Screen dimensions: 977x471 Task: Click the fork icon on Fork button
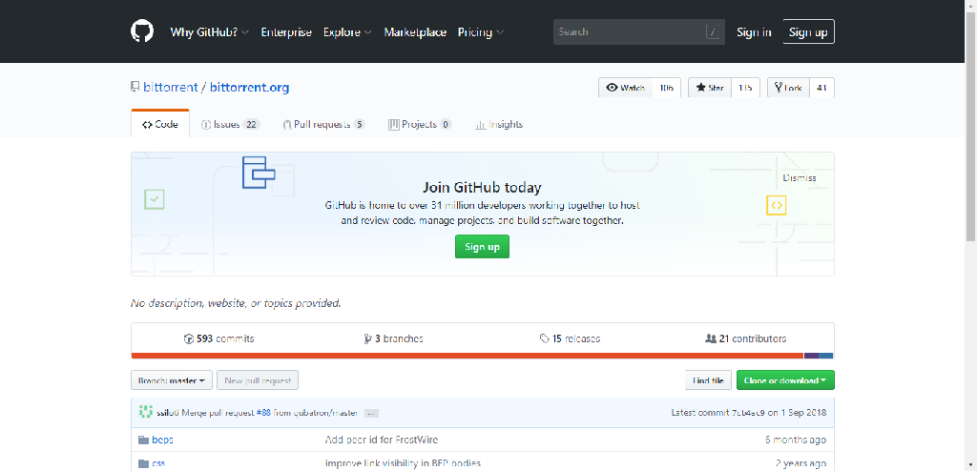pos(779,88)
